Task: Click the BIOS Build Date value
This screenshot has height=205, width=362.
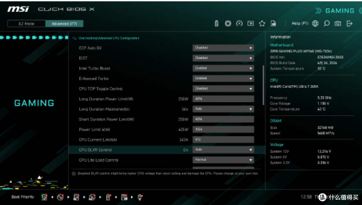Action: (327, 63)
